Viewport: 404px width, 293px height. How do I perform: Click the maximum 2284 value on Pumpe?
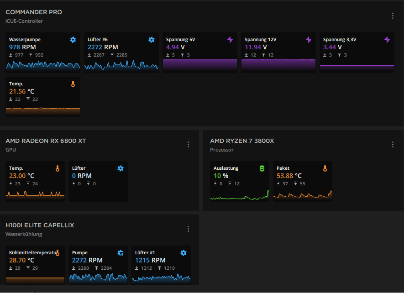coord(106,268)
